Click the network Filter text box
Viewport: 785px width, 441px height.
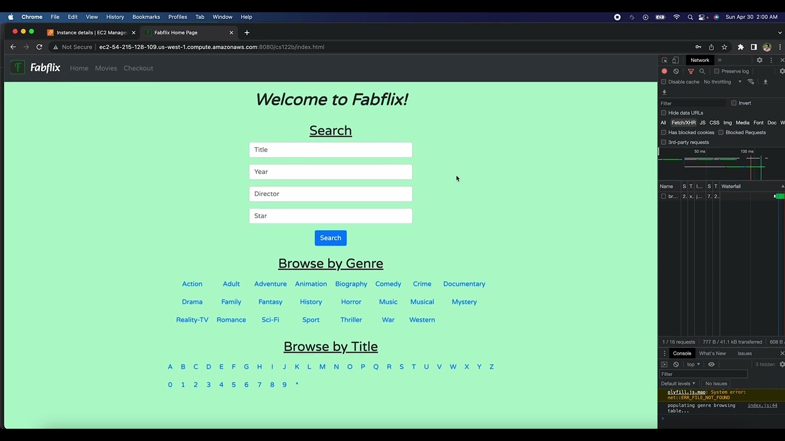point(693,103)
